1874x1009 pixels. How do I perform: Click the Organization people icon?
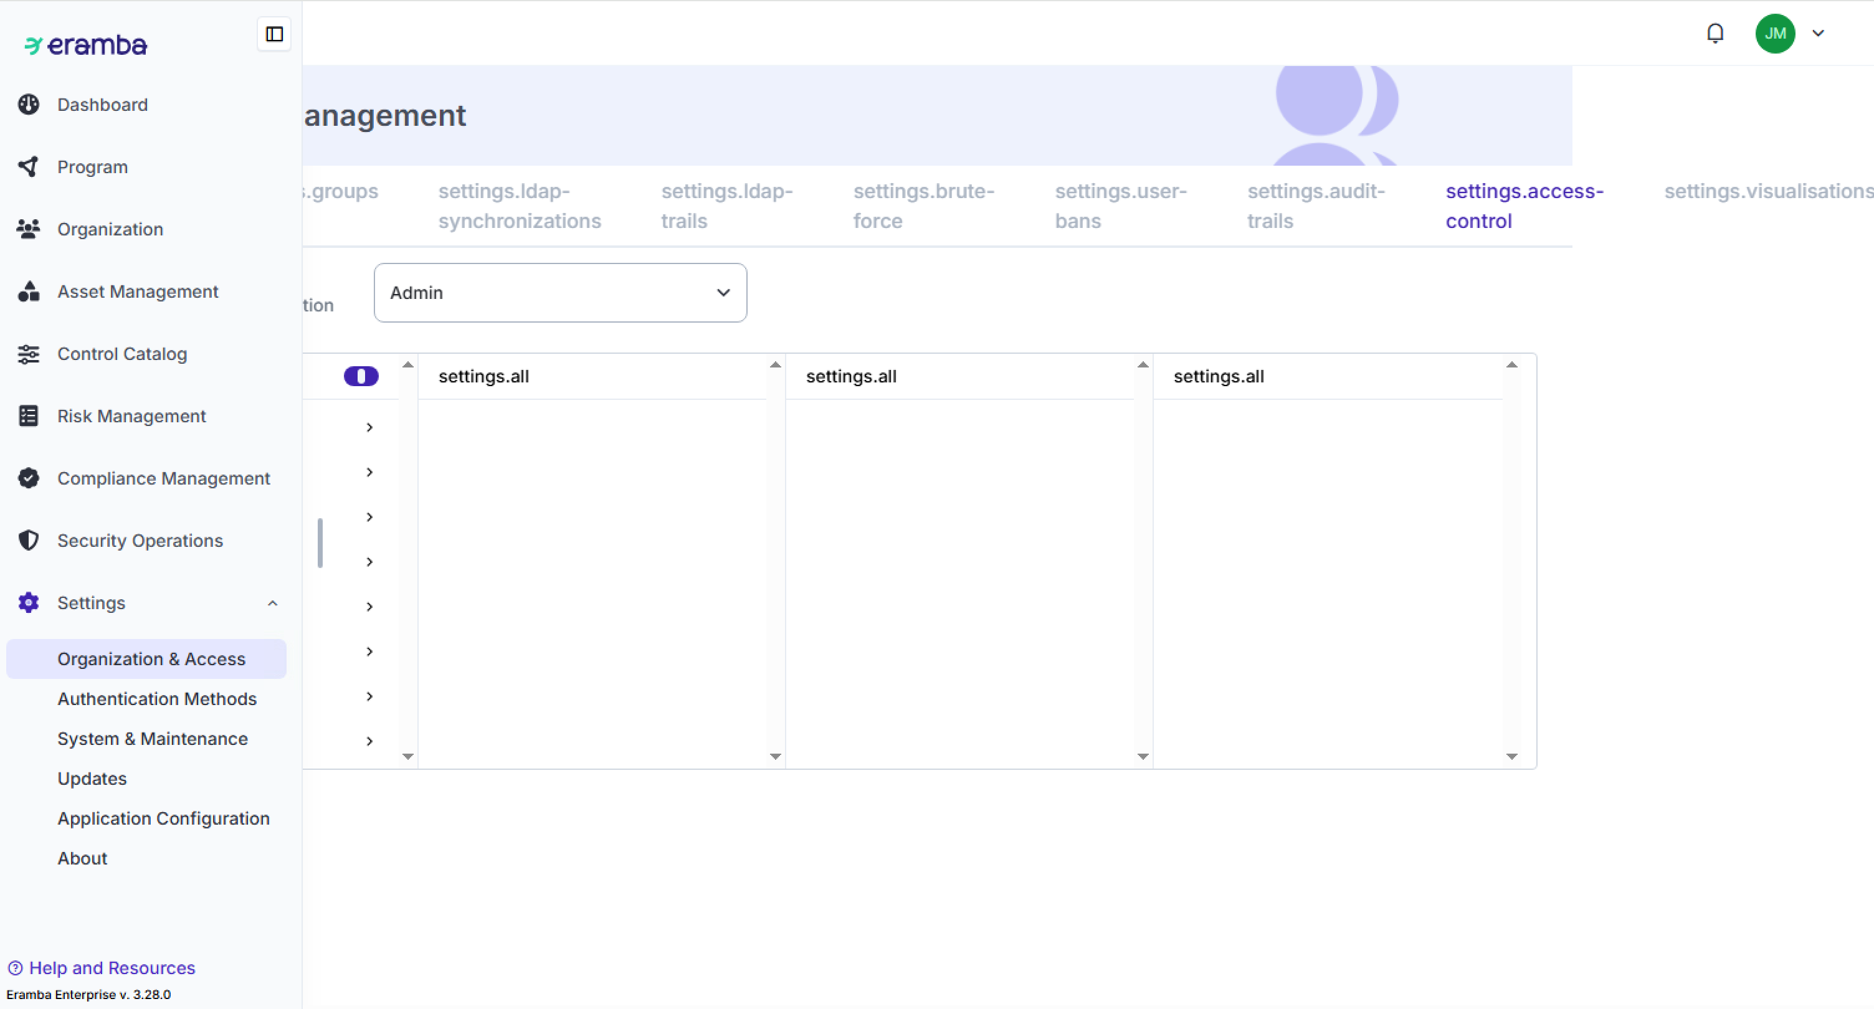point(29,229)
